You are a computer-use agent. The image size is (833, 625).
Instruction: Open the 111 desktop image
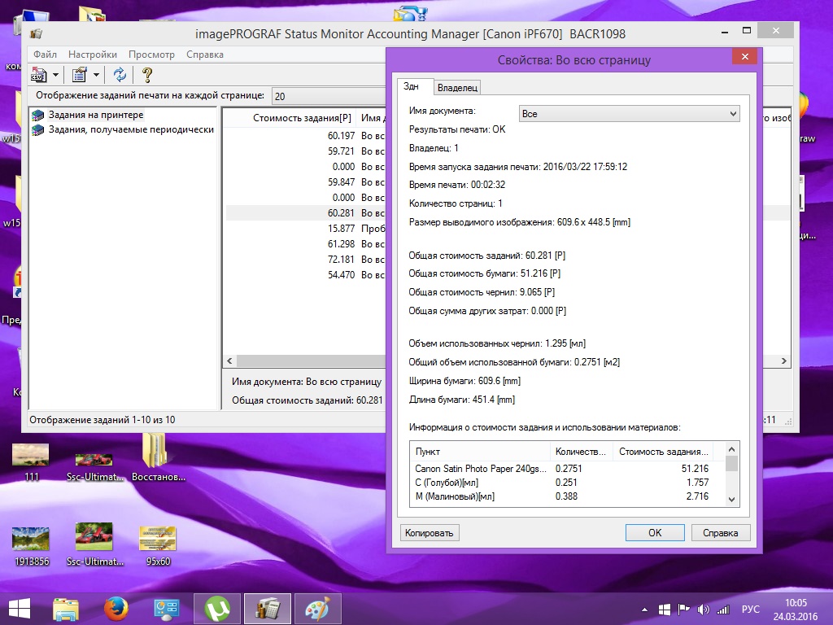tap(31, 461)
